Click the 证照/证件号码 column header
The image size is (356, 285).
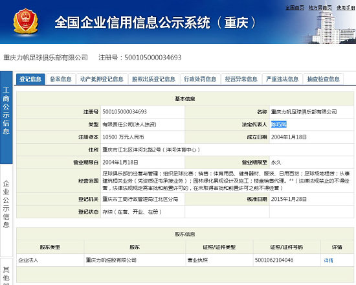[287, 247]
